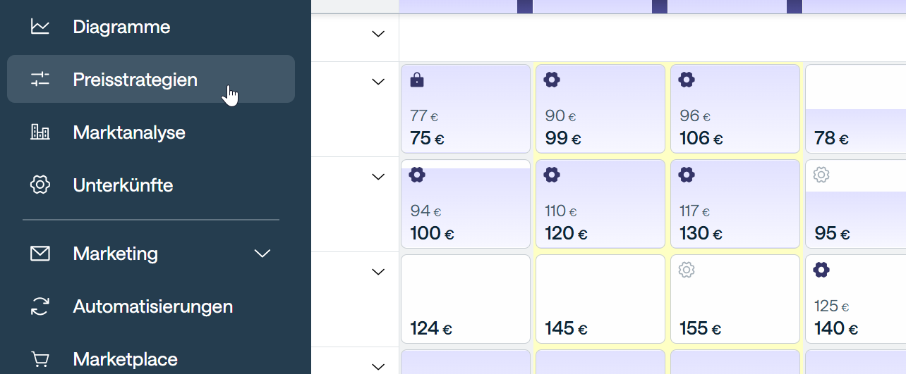Expand the row chevron beside the 100 € cell
906x374 pixels.
379,177
